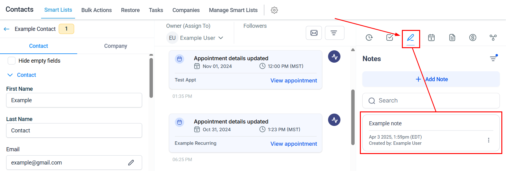
Task: Click the envelope email filter icon
Action: [314, 33]
